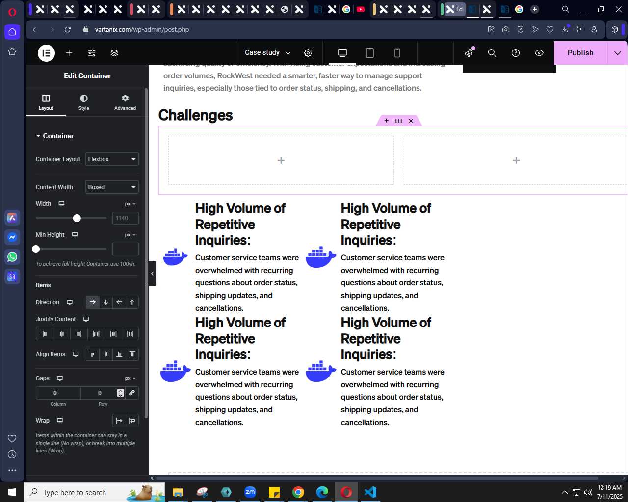Link the column and row gap values

(x=132, y=393)
